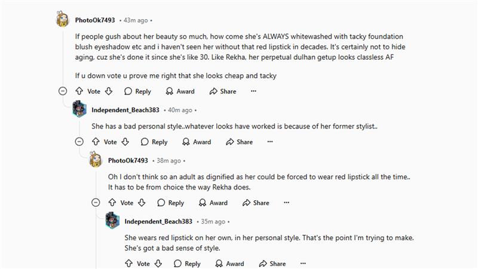Upvote PhotoOk7493's 43m ago comment

coord(79,91)
